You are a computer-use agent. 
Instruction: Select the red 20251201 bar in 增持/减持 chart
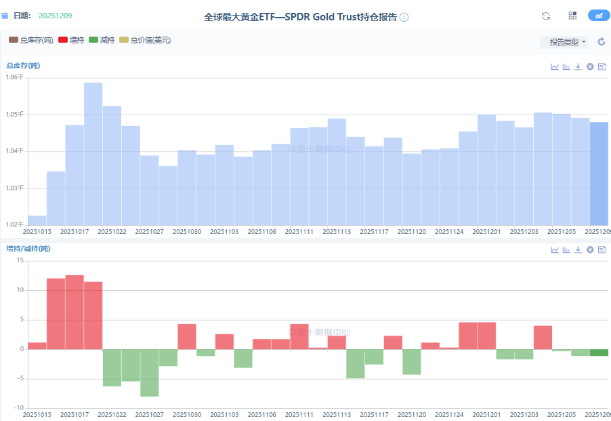click(486, 336)
